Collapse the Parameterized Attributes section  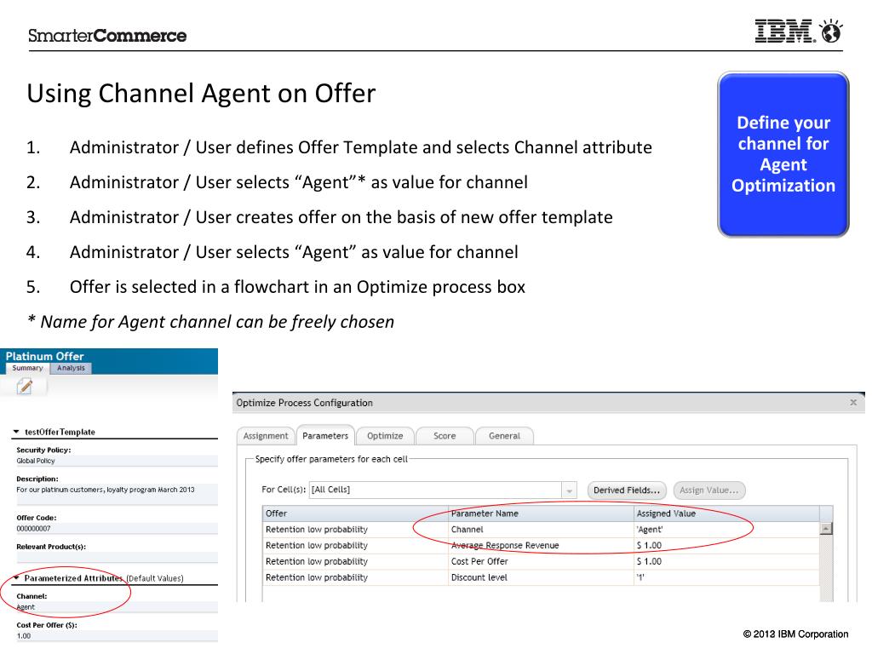click(16, 578)
